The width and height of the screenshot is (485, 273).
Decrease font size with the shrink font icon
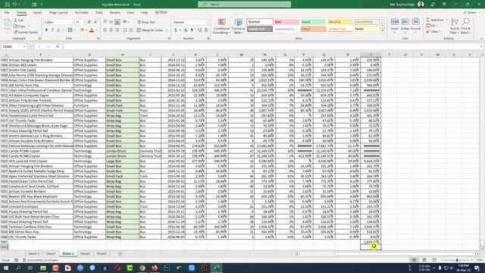95,22
